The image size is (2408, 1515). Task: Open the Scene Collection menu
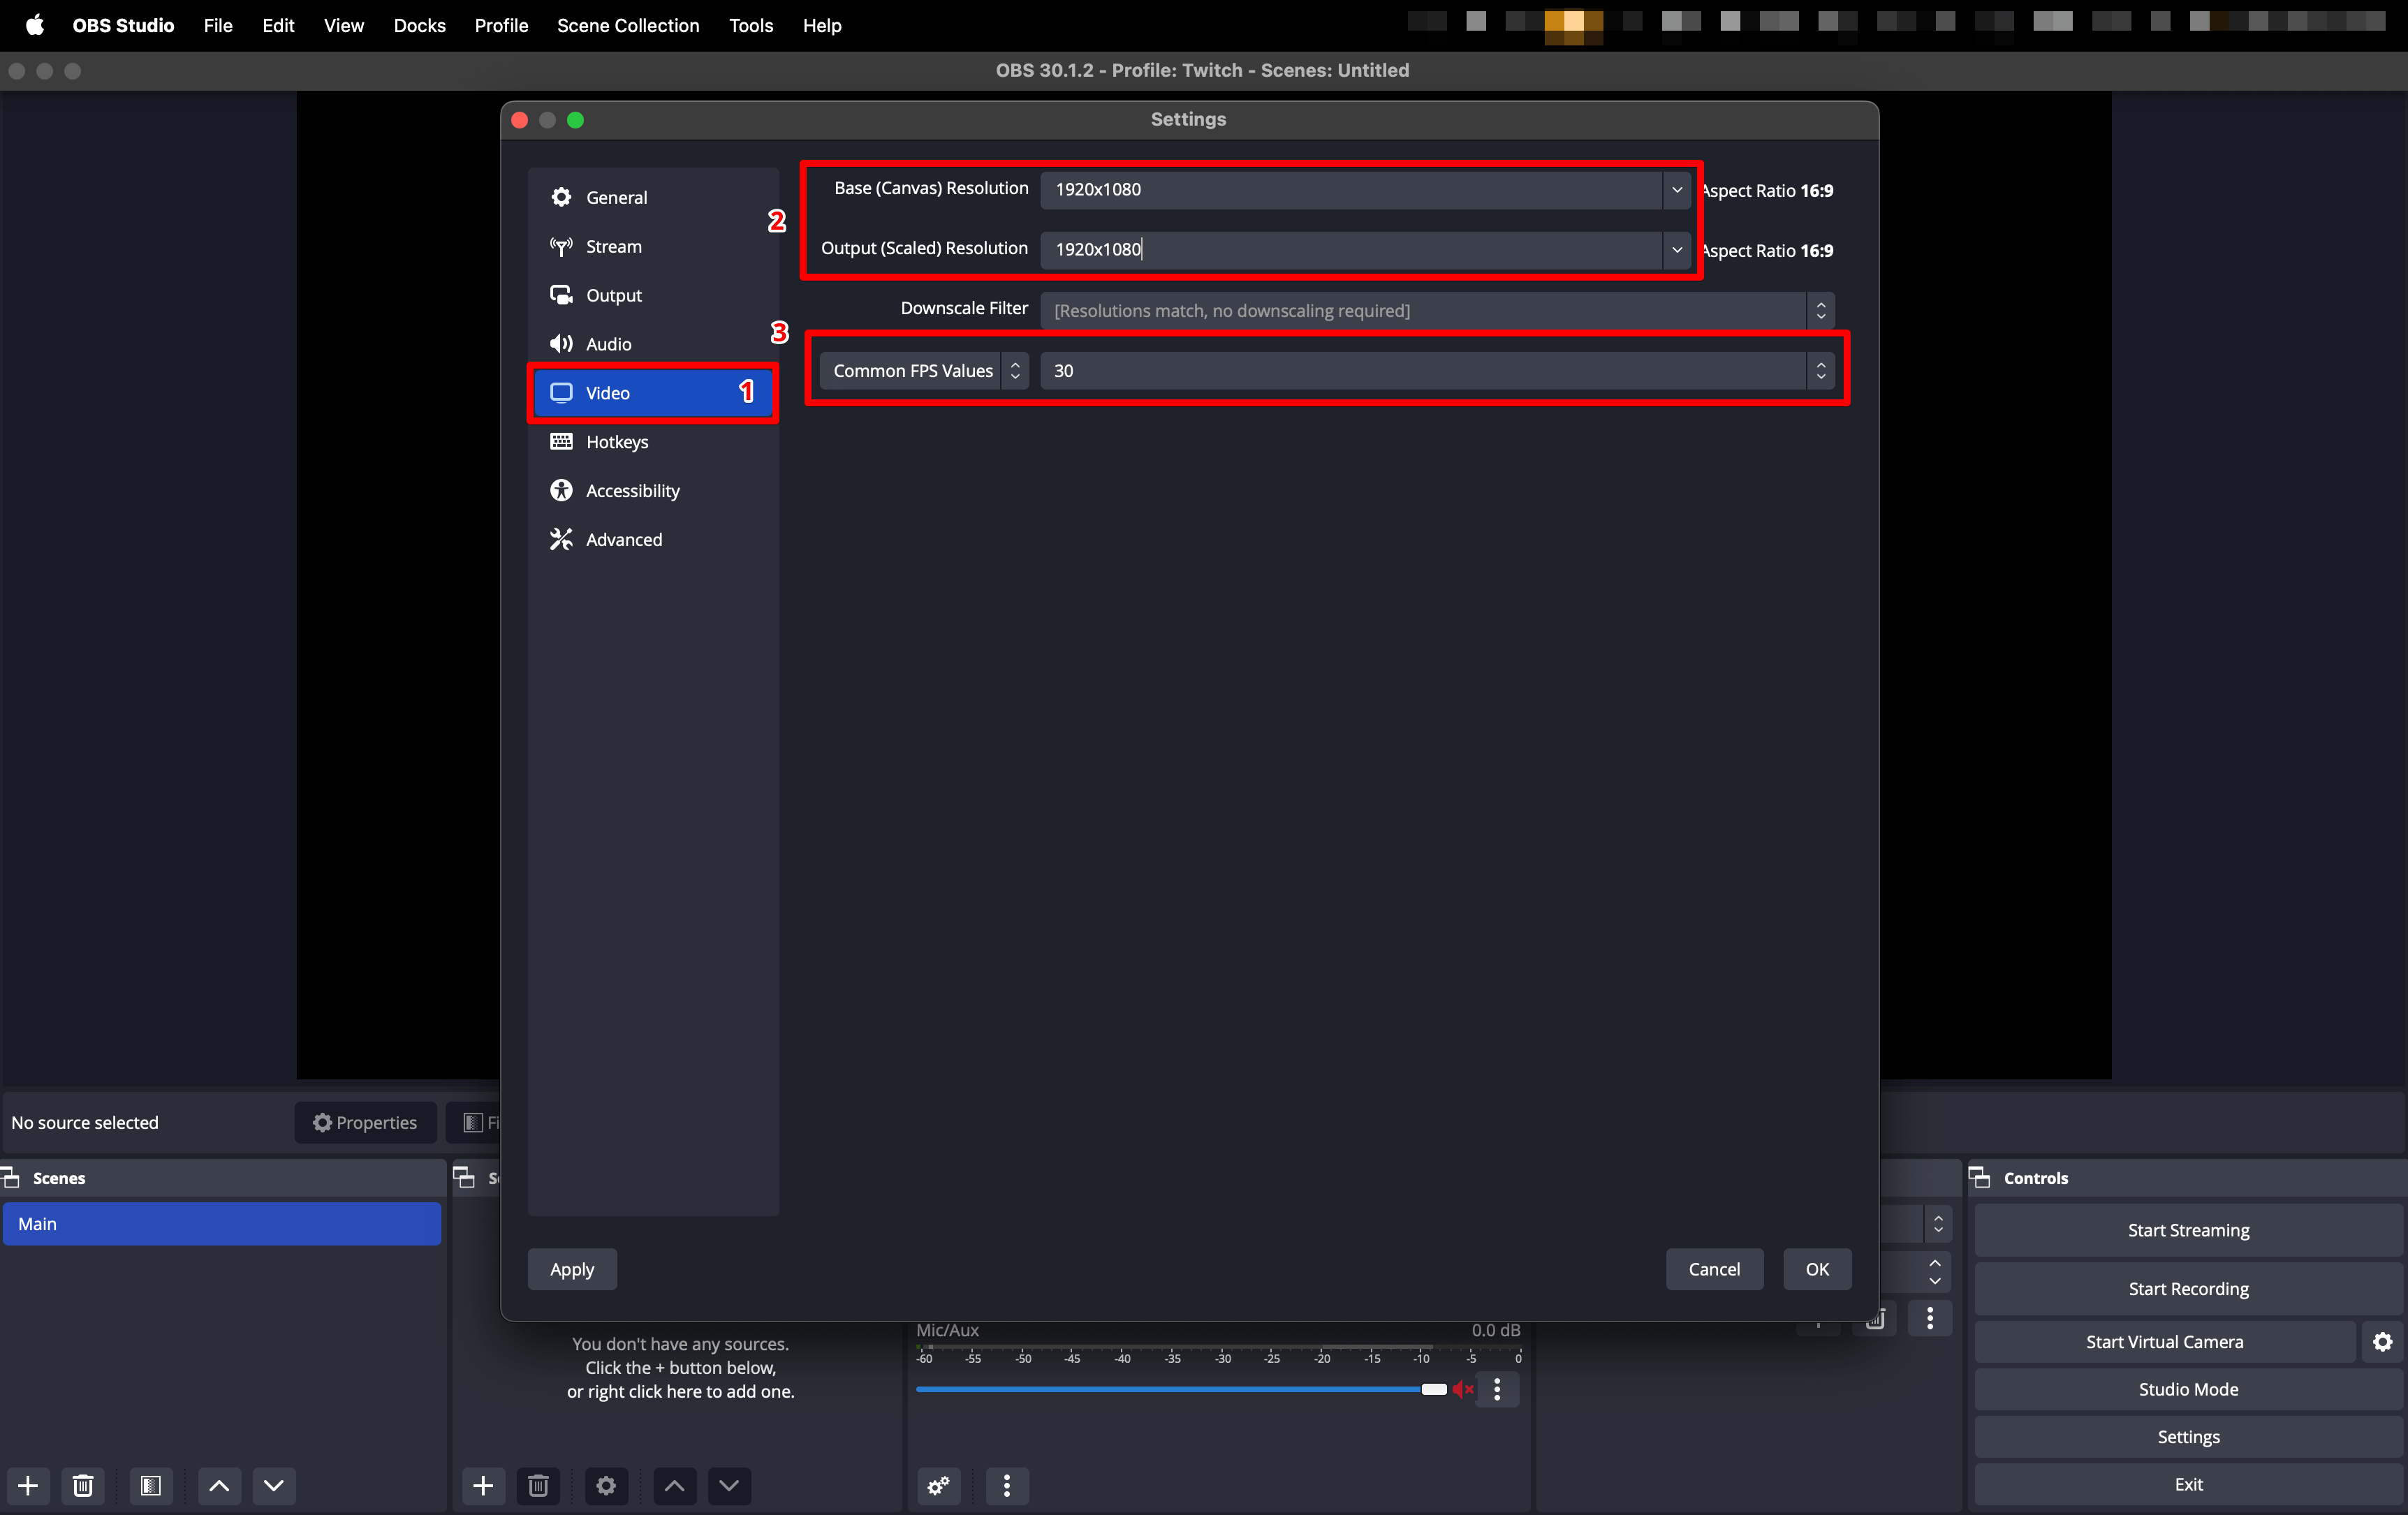(628, 25)
